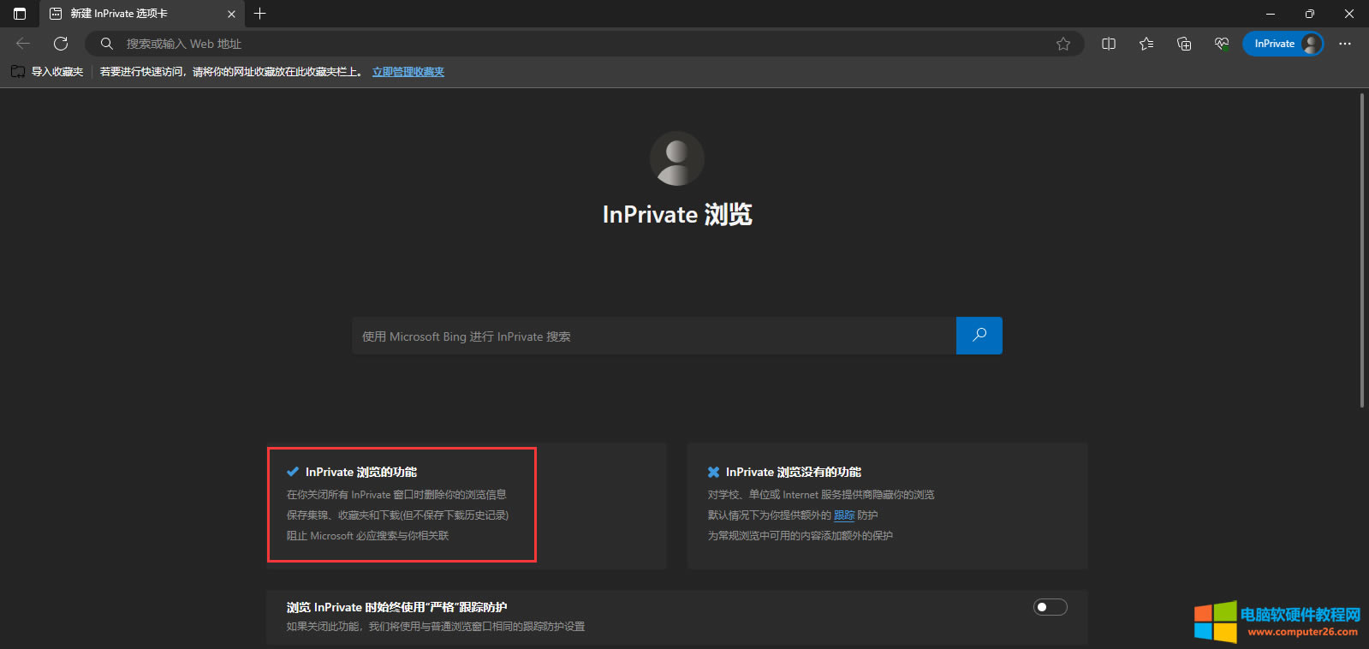This screenshot has height=649, width=1369.
Task: Refresh the current page
Action: coord(61,44)
